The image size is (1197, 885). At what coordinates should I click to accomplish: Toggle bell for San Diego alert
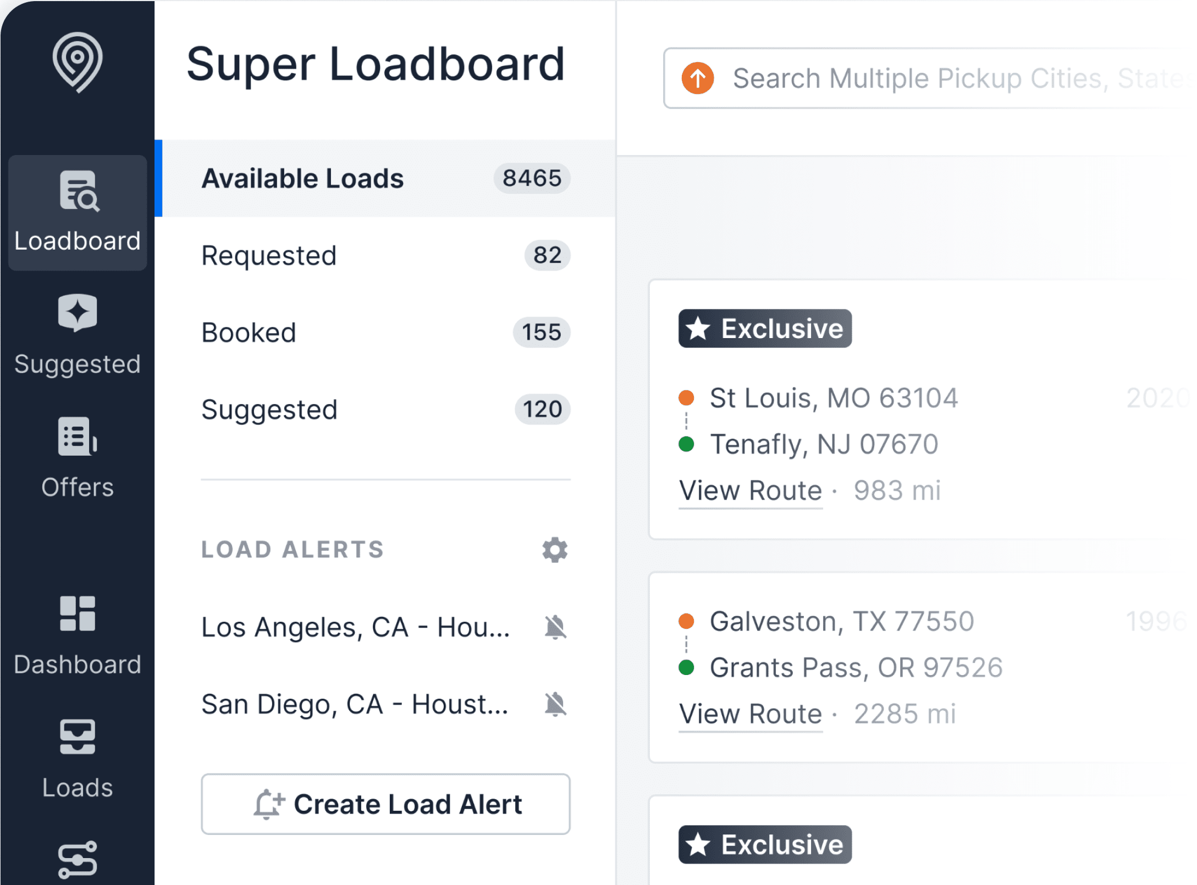point(555,704)
